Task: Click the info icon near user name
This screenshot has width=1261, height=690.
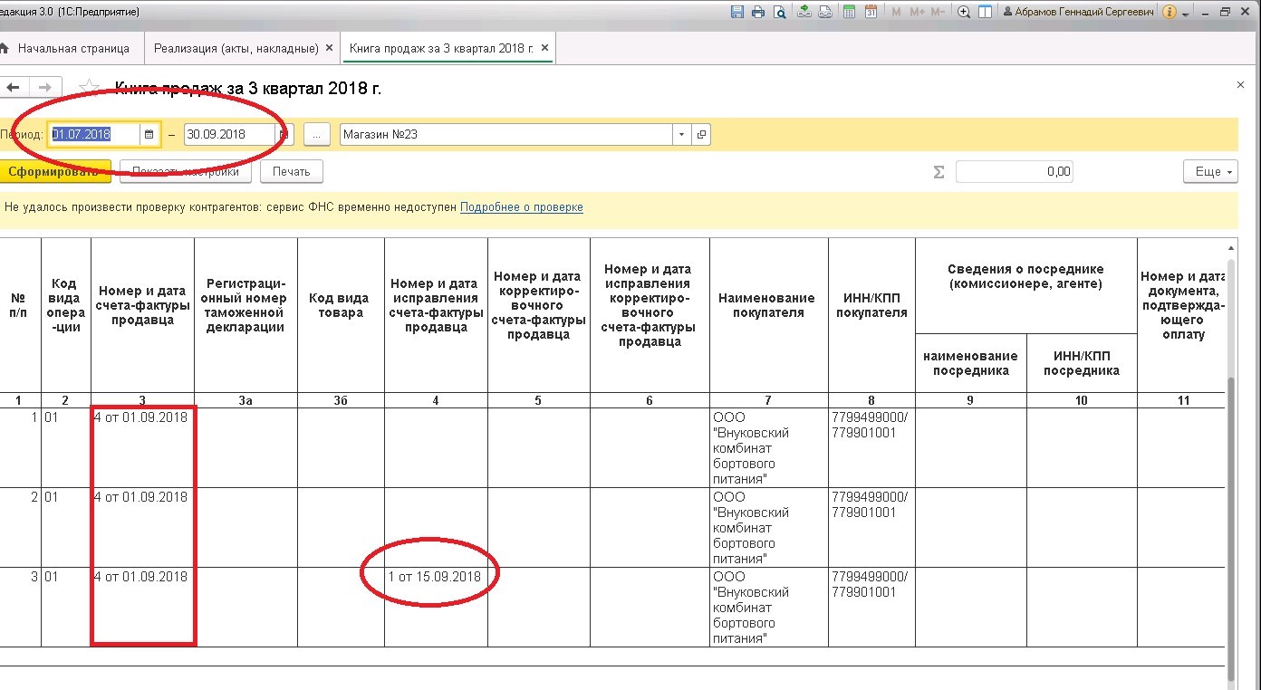Action: click(x=1169, y=12)
